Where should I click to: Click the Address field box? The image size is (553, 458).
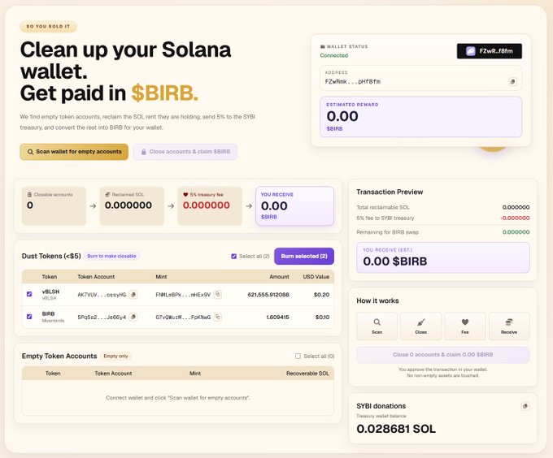tap(420, 78)
